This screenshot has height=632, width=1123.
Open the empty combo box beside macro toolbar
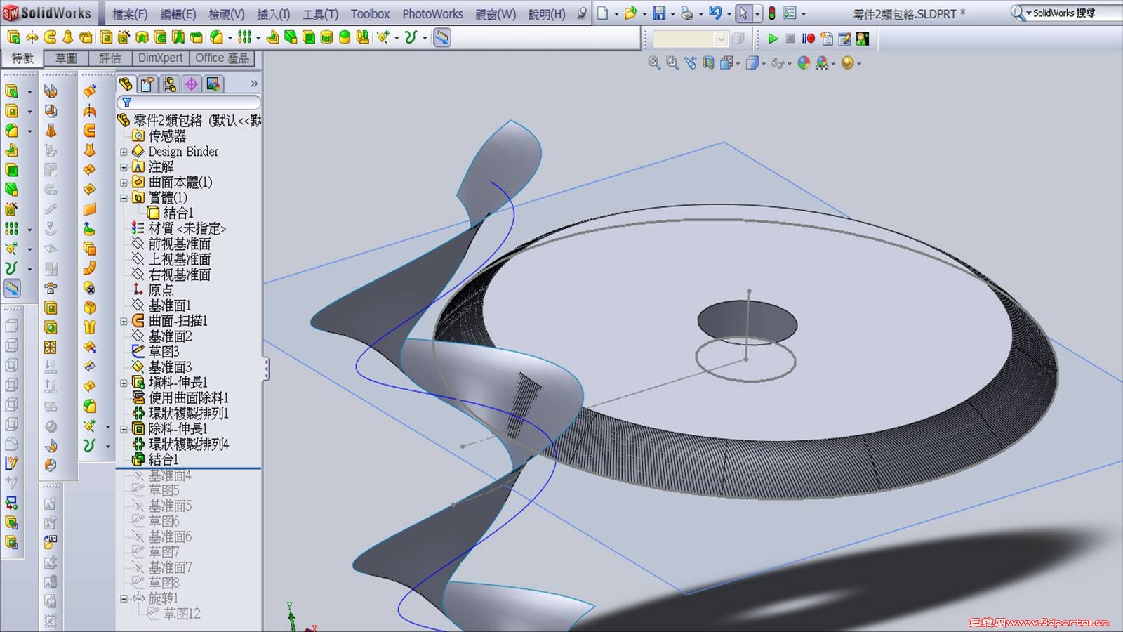click(690, 39)
